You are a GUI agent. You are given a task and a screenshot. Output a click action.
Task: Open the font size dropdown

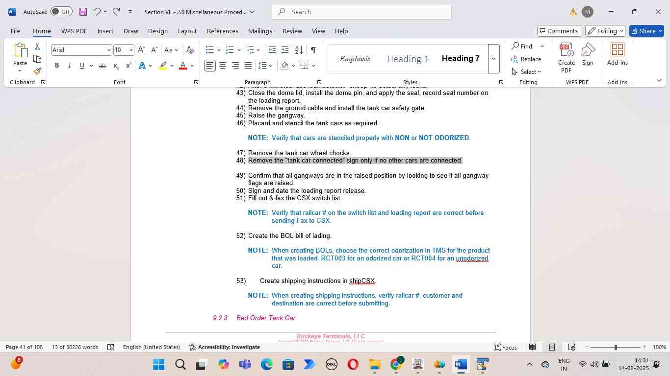tap(130, 50)
